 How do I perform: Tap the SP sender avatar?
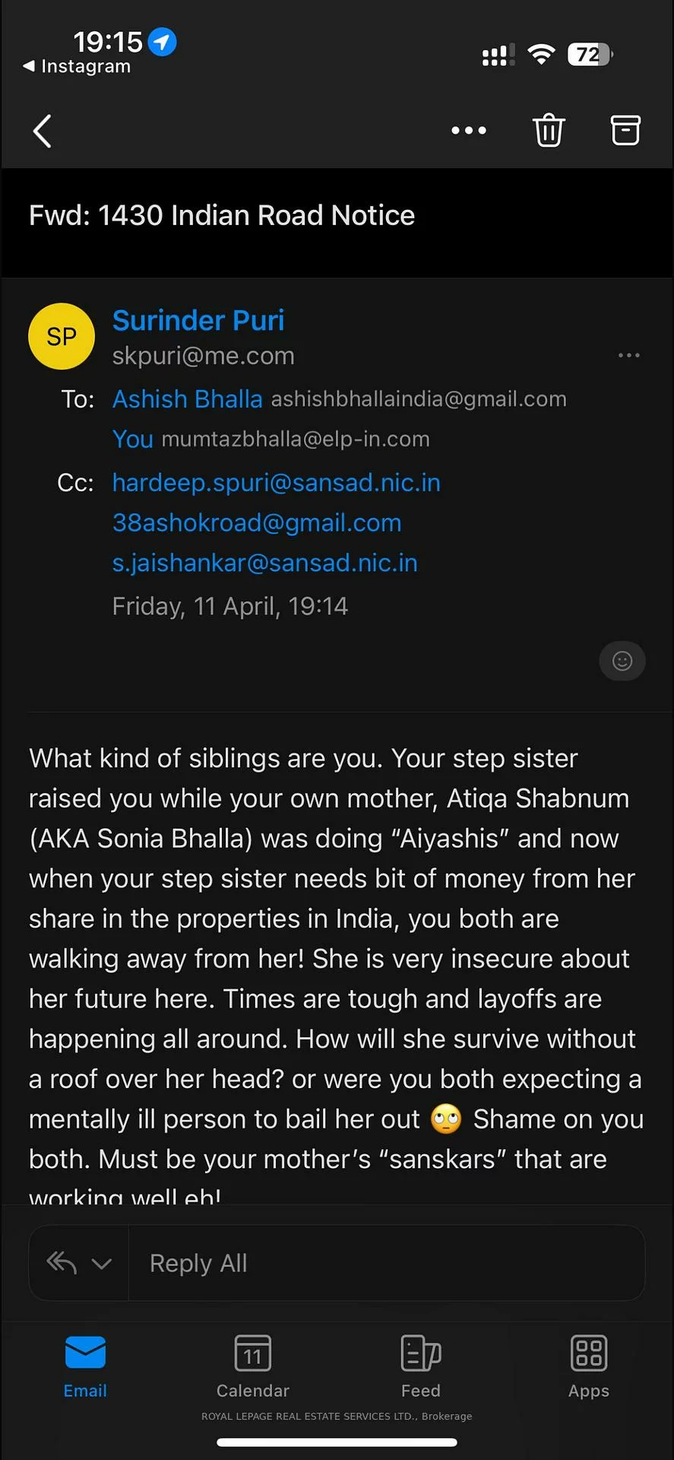62,336
